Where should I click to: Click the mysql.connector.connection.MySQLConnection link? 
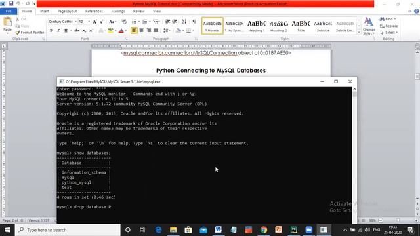pyautogui.click(x=180, y=53)
